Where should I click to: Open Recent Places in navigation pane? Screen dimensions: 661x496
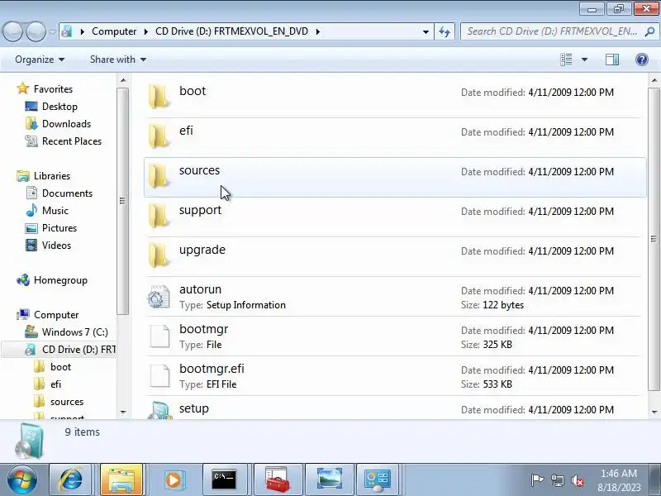(x=72, y=141)
